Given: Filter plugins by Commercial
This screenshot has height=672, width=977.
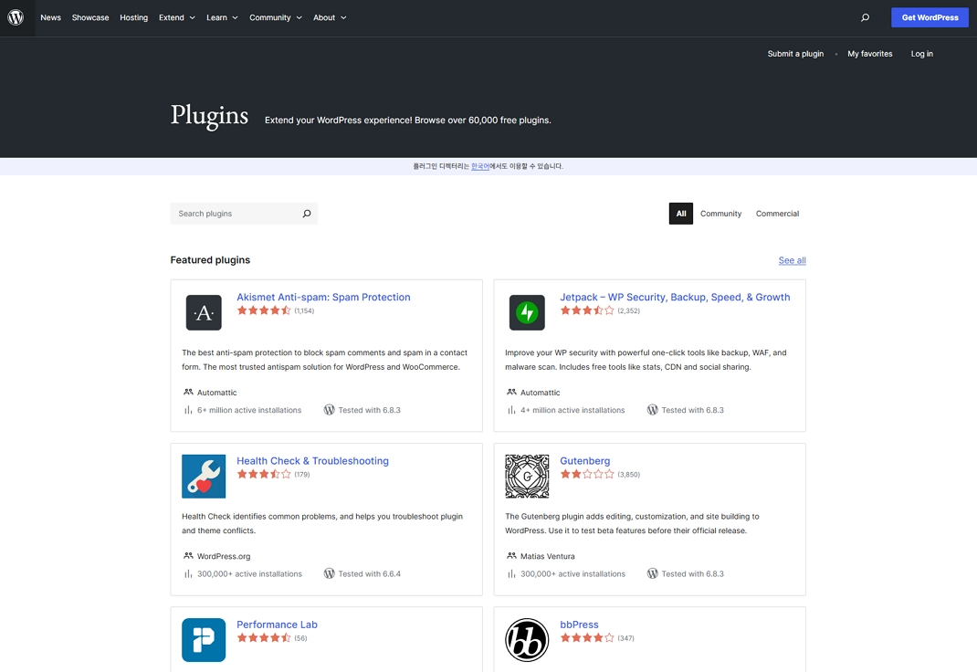Looking at the screenshot, I should (x=777, y=214).
